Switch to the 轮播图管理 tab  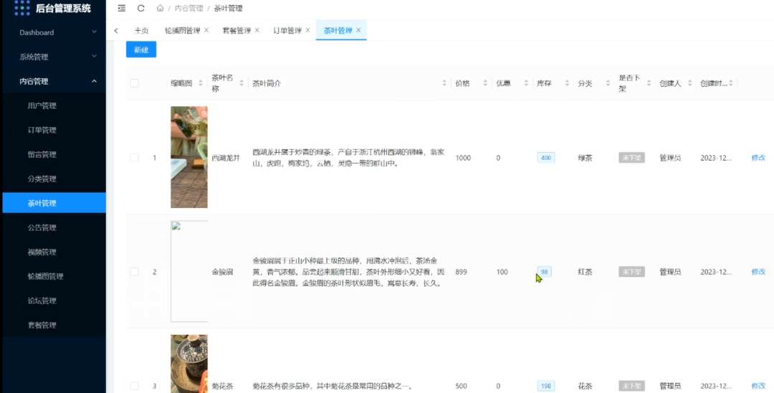182,30
